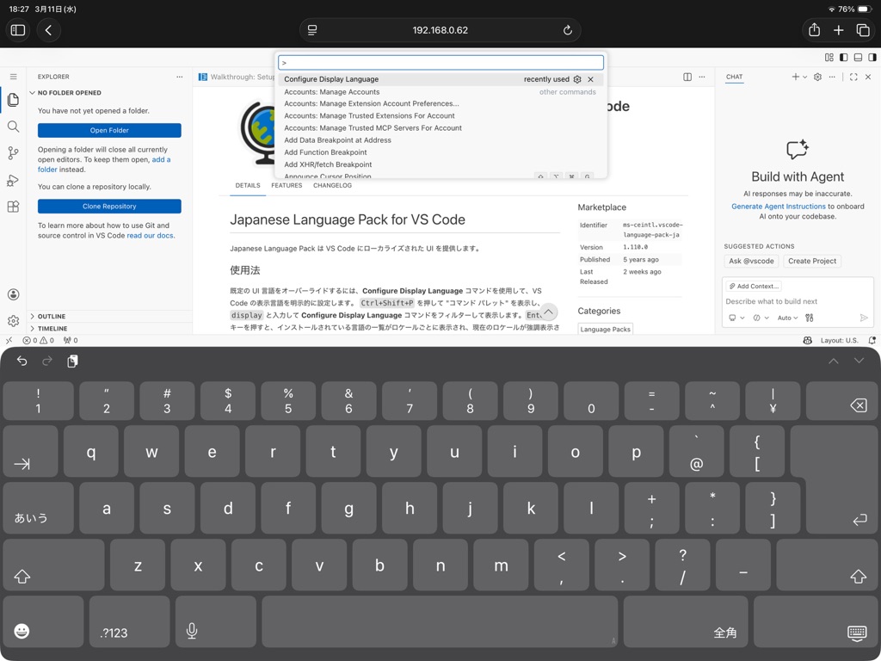Open the Auto model dropdown in chat
Image resolution: width=881 pixels, height=661 pixels.
(787, 318)
